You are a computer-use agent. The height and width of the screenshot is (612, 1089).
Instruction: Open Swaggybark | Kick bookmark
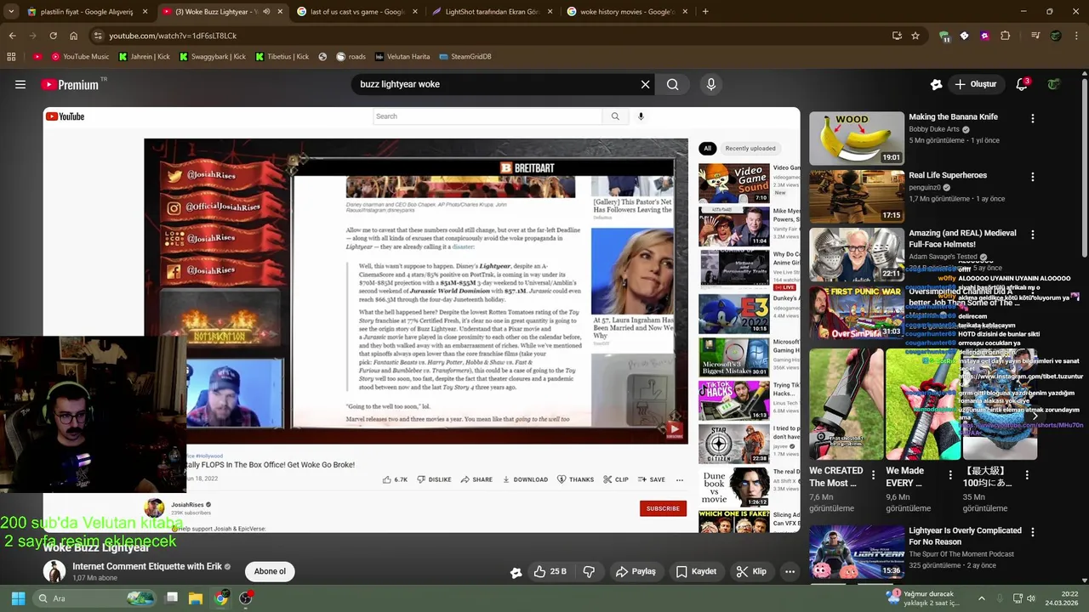212,57
